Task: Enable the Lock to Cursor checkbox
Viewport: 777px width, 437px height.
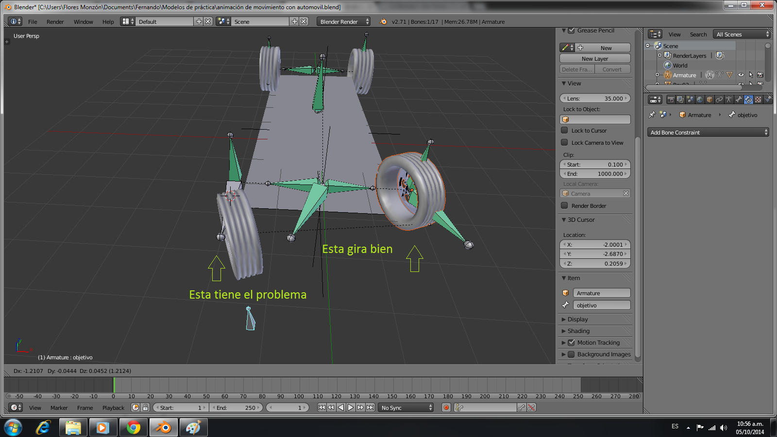Action: coord(564,131)
